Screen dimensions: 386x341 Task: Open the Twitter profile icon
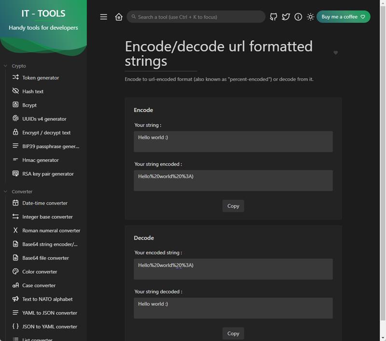click(286, 16)
